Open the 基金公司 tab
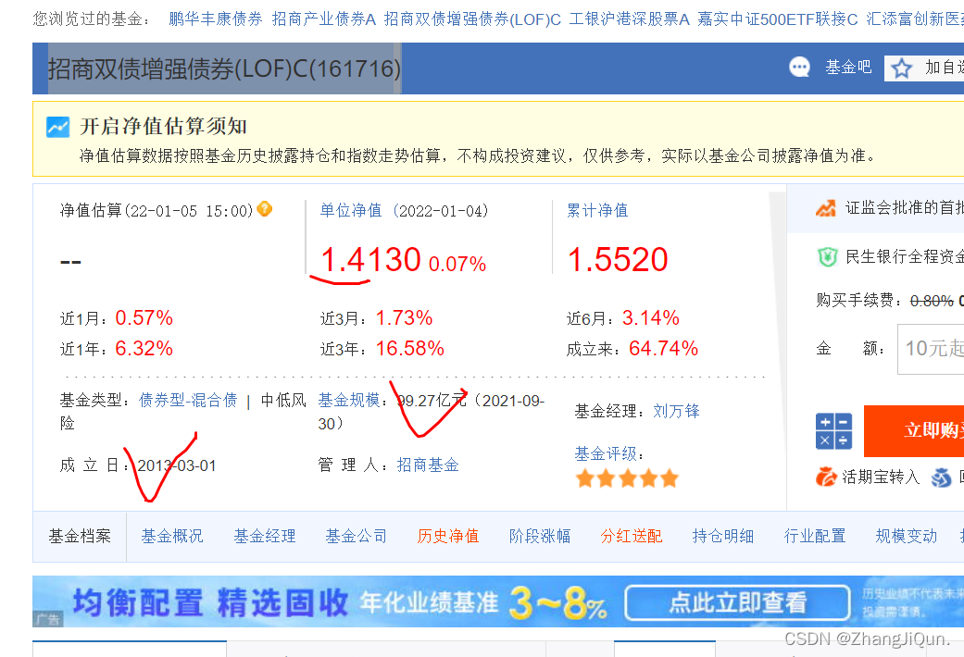This screenshot has height=657, width=964. [356, 537]
